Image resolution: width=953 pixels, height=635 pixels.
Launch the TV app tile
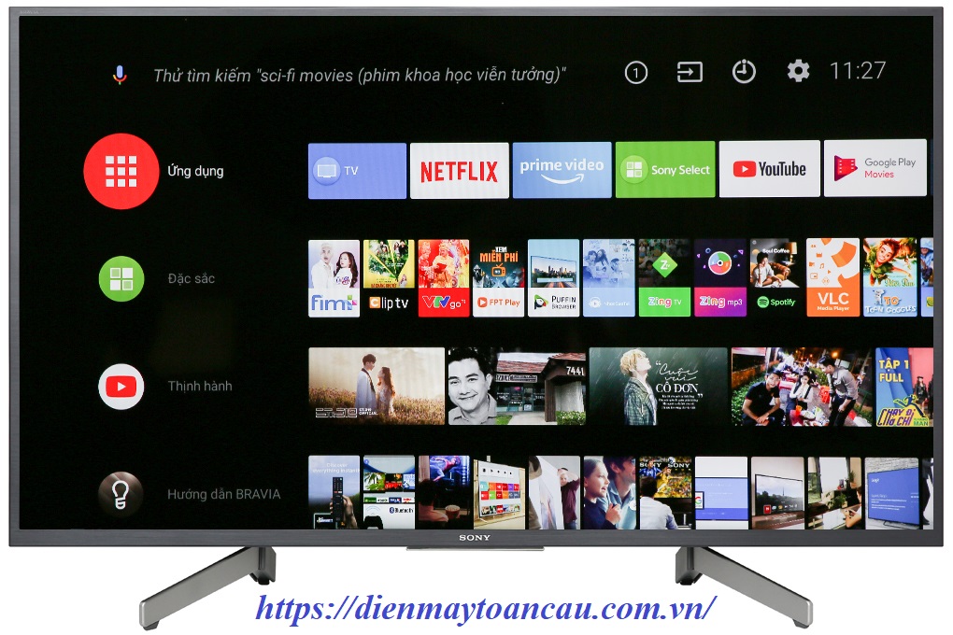pyautogui.click(x=357, y=171)
